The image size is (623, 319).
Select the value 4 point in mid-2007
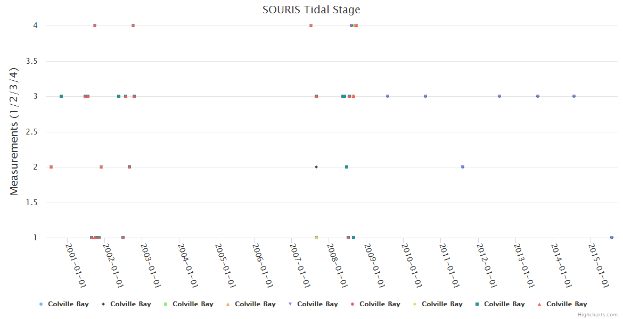click(311, 26)
